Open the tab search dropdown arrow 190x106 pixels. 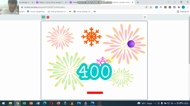(x=168, y=2)
